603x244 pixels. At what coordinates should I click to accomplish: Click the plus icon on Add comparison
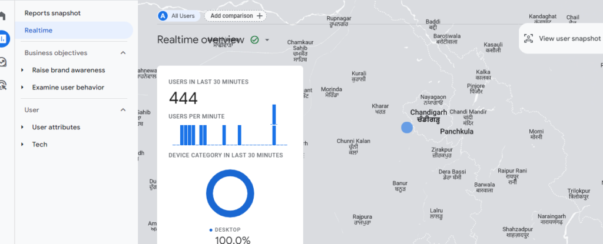[x=260, y=16]
